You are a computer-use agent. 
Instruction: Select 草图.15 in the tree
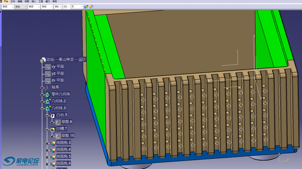pyautogui.click(x=68, y=136)
